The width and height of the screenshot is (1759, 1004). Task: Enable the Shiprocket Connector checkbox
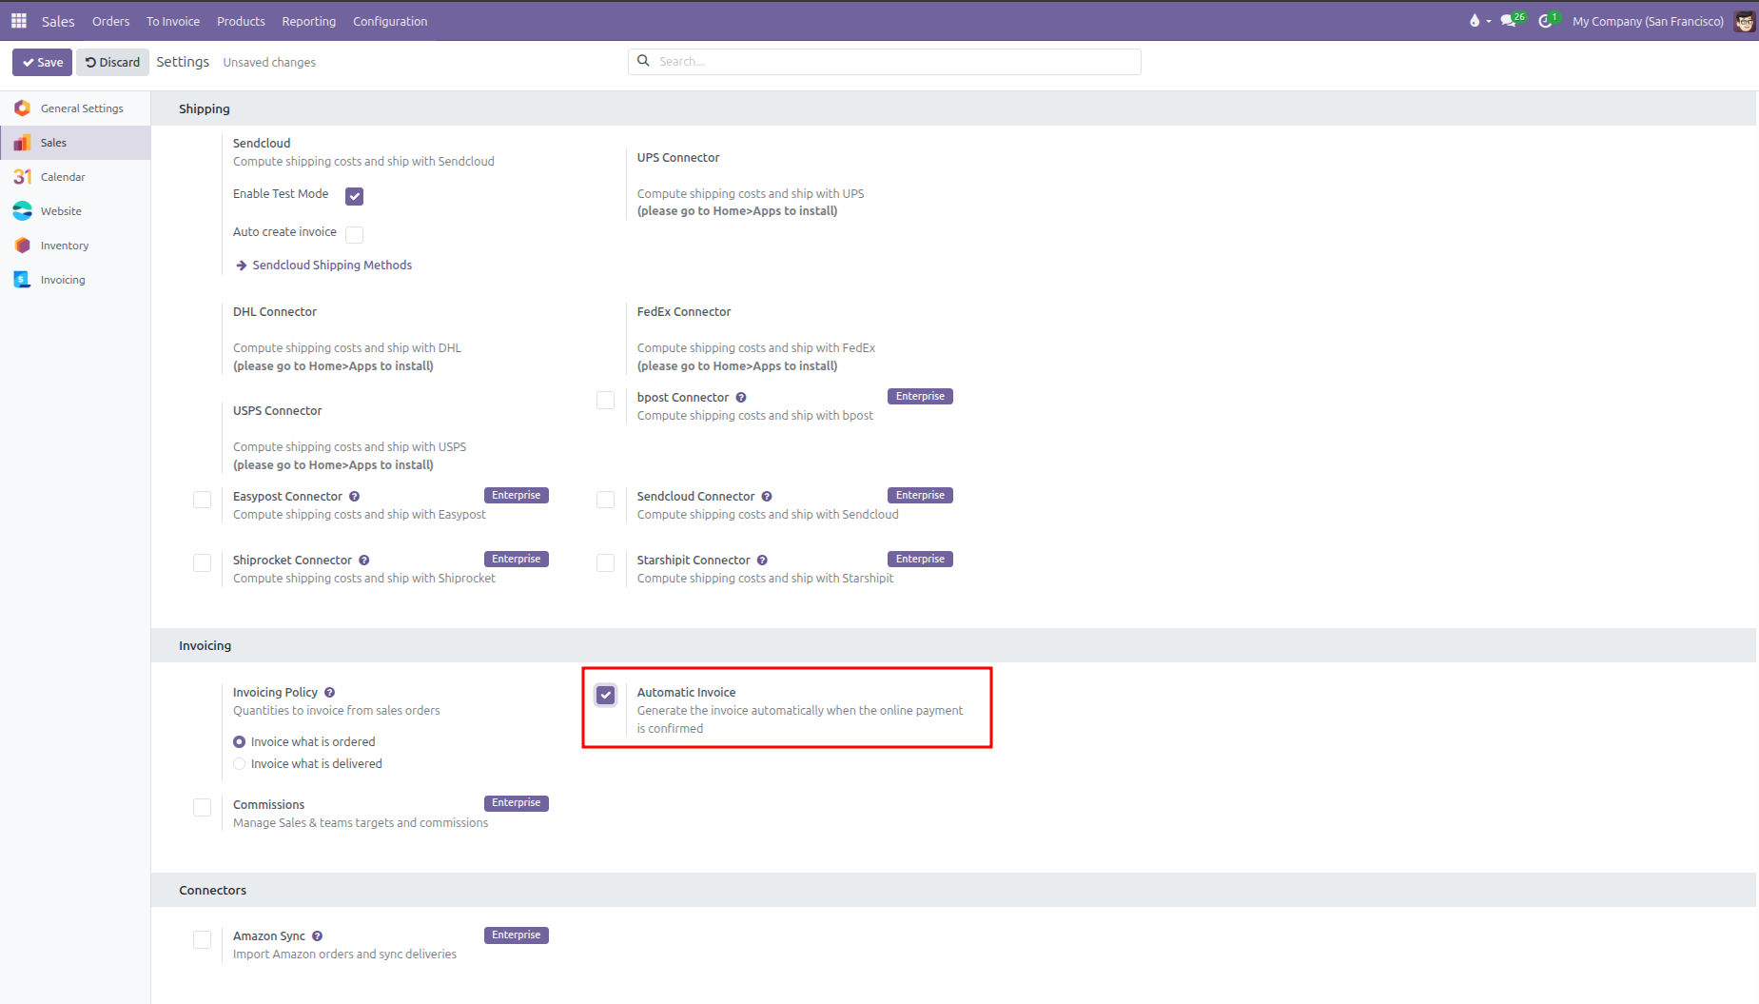pyautogui.click(x=202, y=562)
